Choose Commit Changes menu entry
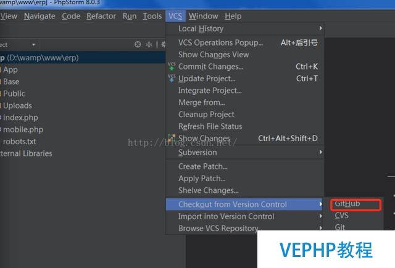Viewport: 395px width, 268px height. pos(244,67)
